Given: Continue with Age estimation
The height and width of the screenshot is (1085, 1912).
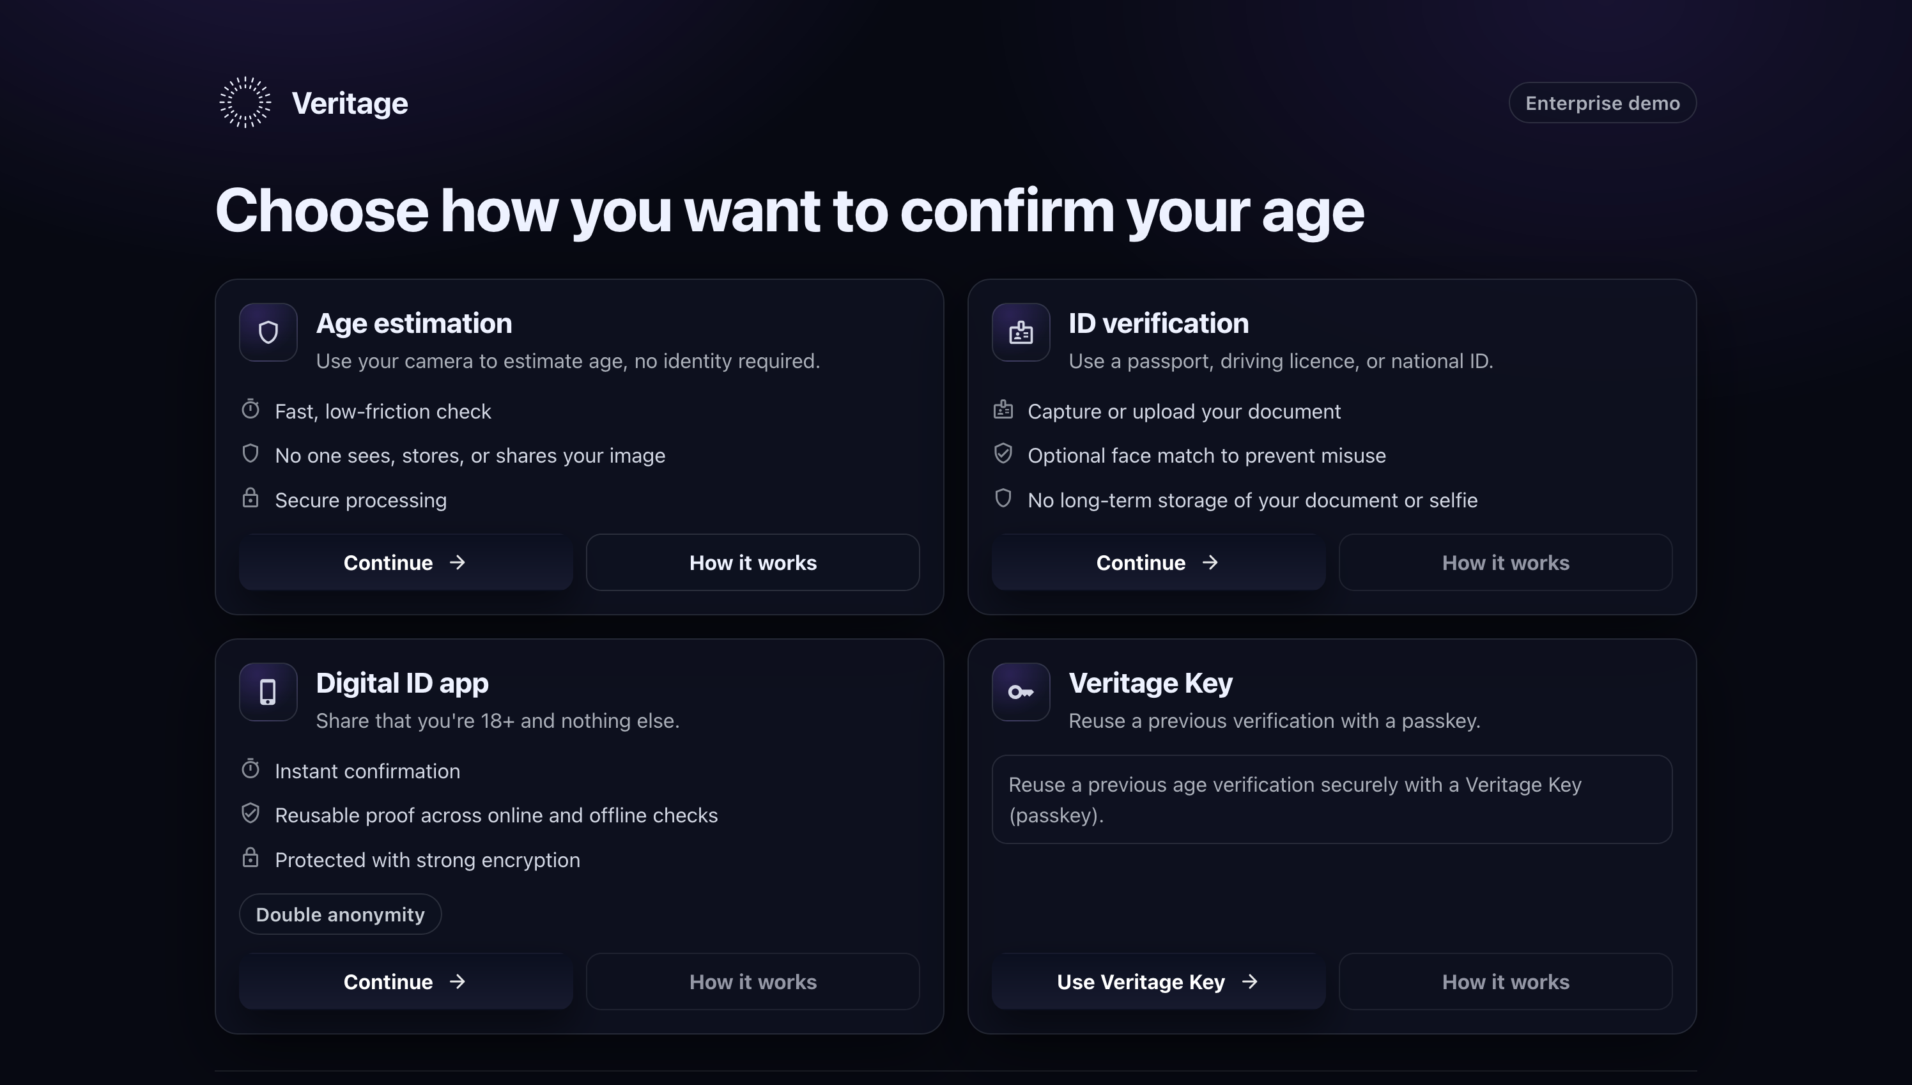Looking at the screenshot, I should [405, 562].
